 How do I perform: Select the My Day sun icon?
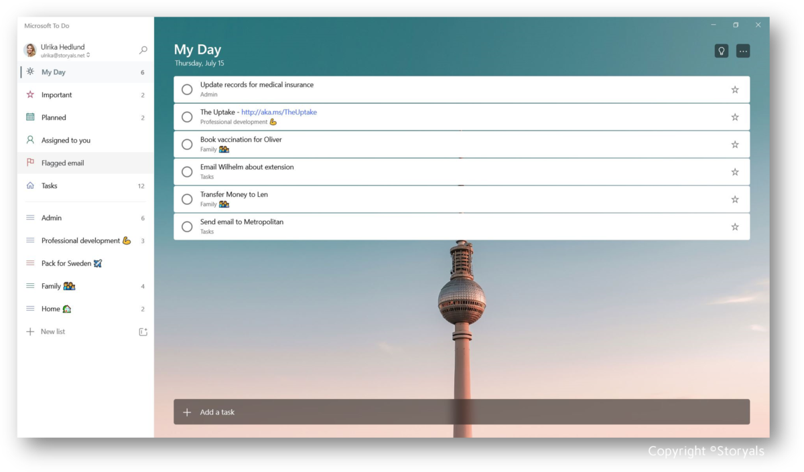pos(29,72)
